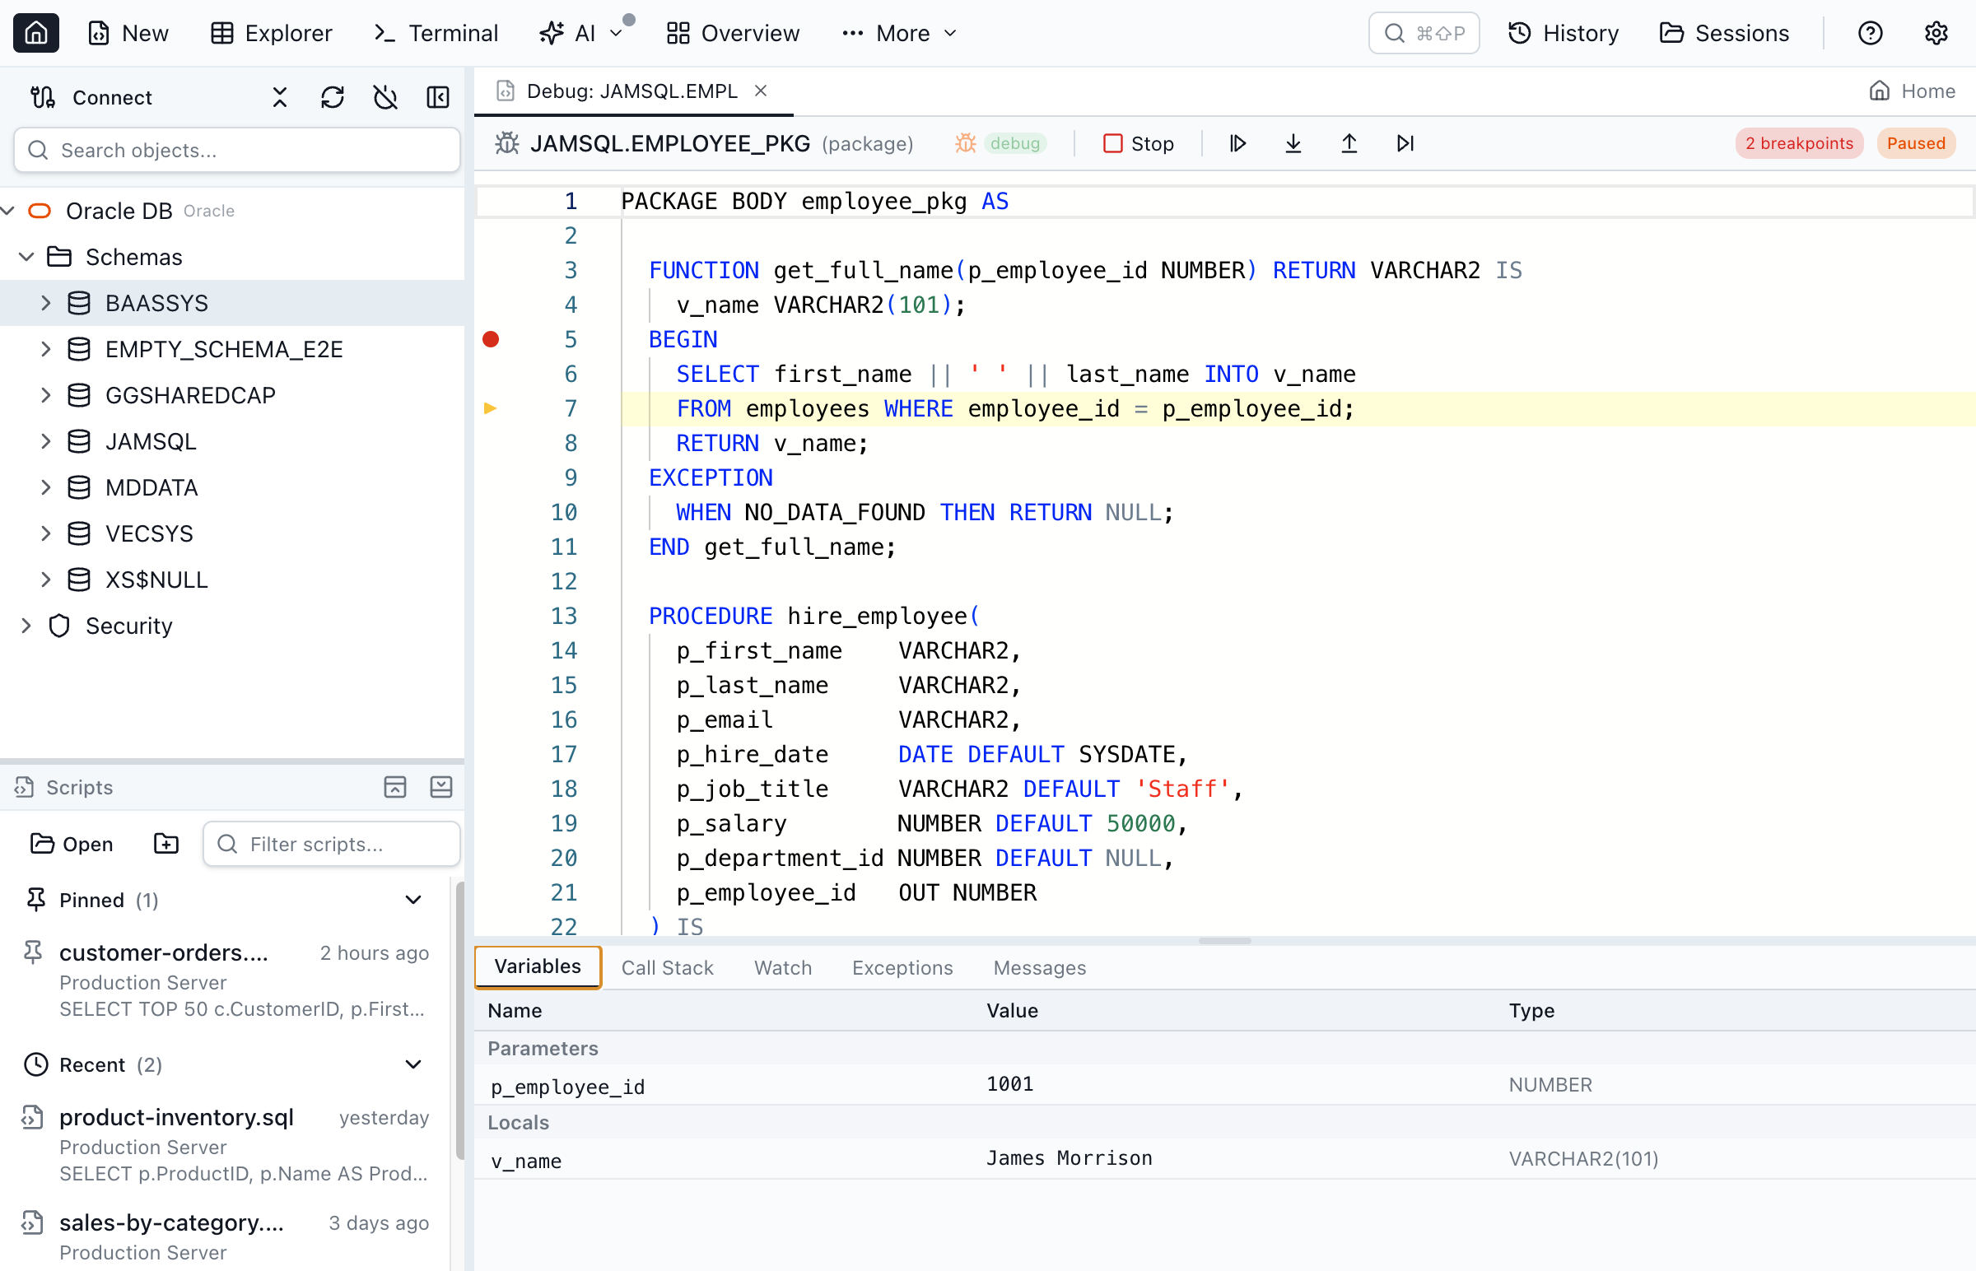Select the Step Into debug icon
Viewport: 1976px width, 1271px height.
tap(1293, 142)
